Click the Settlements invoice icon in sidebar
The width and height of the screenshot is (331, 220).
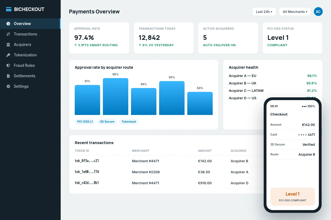8,76
